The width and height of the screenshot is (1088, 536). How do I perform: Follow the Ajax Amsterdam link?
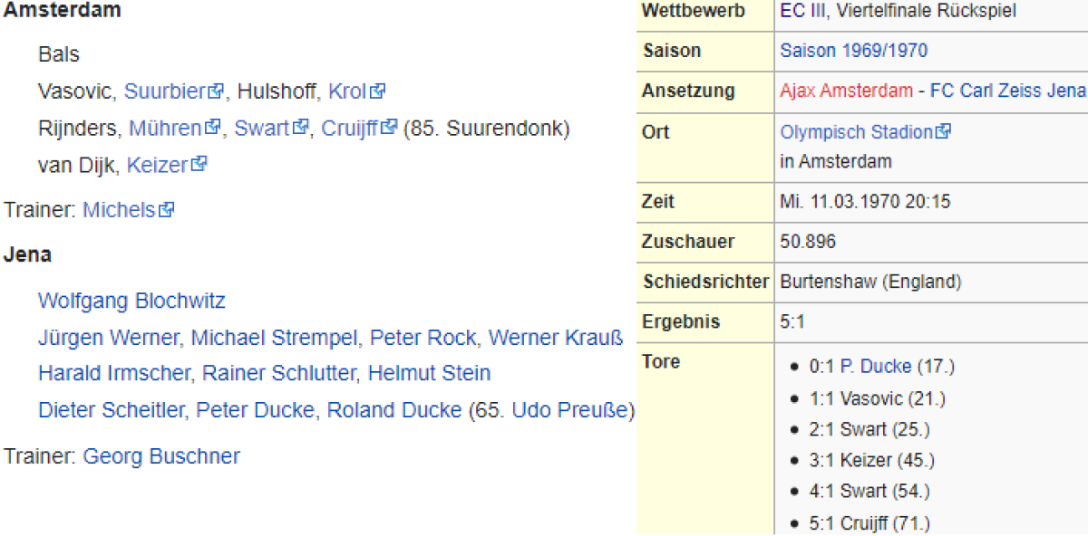click(846, 91)
